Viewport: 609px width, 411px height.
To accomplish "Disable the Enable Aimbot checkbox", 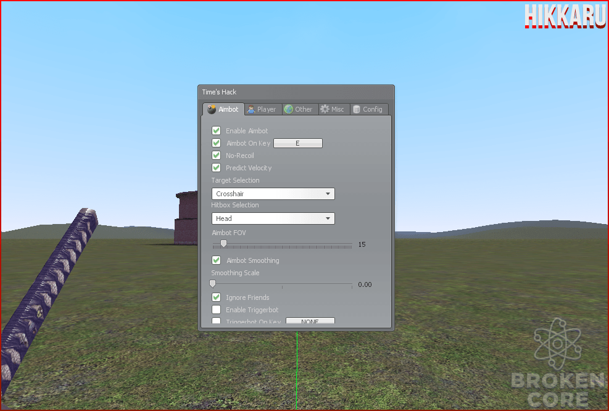I will pyautogui.click(x=217, y=131).
